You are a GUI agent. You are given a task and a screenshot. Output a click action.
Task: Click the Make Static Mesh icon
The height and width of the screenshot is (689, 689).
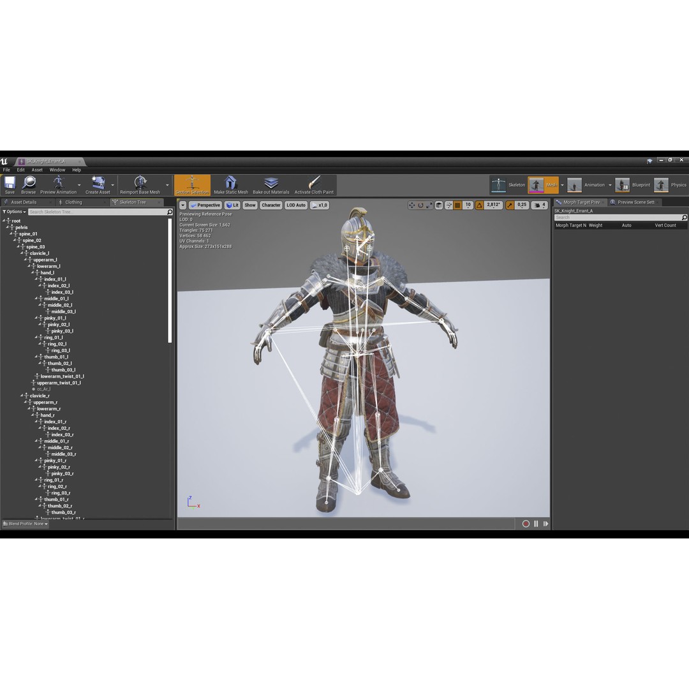231,182
